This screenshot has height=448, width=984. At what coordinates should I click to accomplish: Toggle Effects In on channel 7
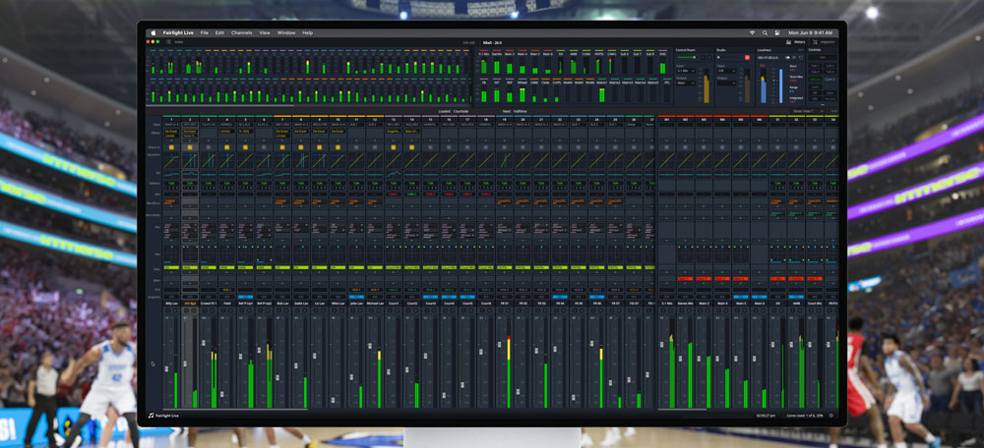click(x=281, y=147)
